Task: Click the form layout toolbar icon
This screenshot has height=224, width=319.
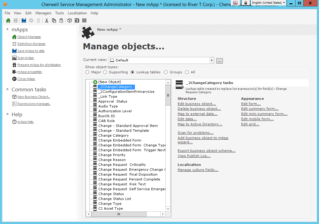Action: pos(77,20)
